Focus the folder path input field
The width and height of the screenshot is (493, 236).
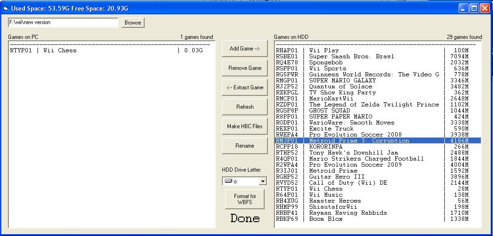(63, 23)
